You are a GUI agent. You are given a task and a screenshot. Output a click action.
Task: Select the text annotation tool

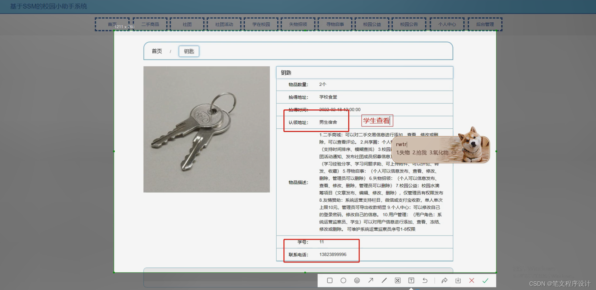click(411, 280)
